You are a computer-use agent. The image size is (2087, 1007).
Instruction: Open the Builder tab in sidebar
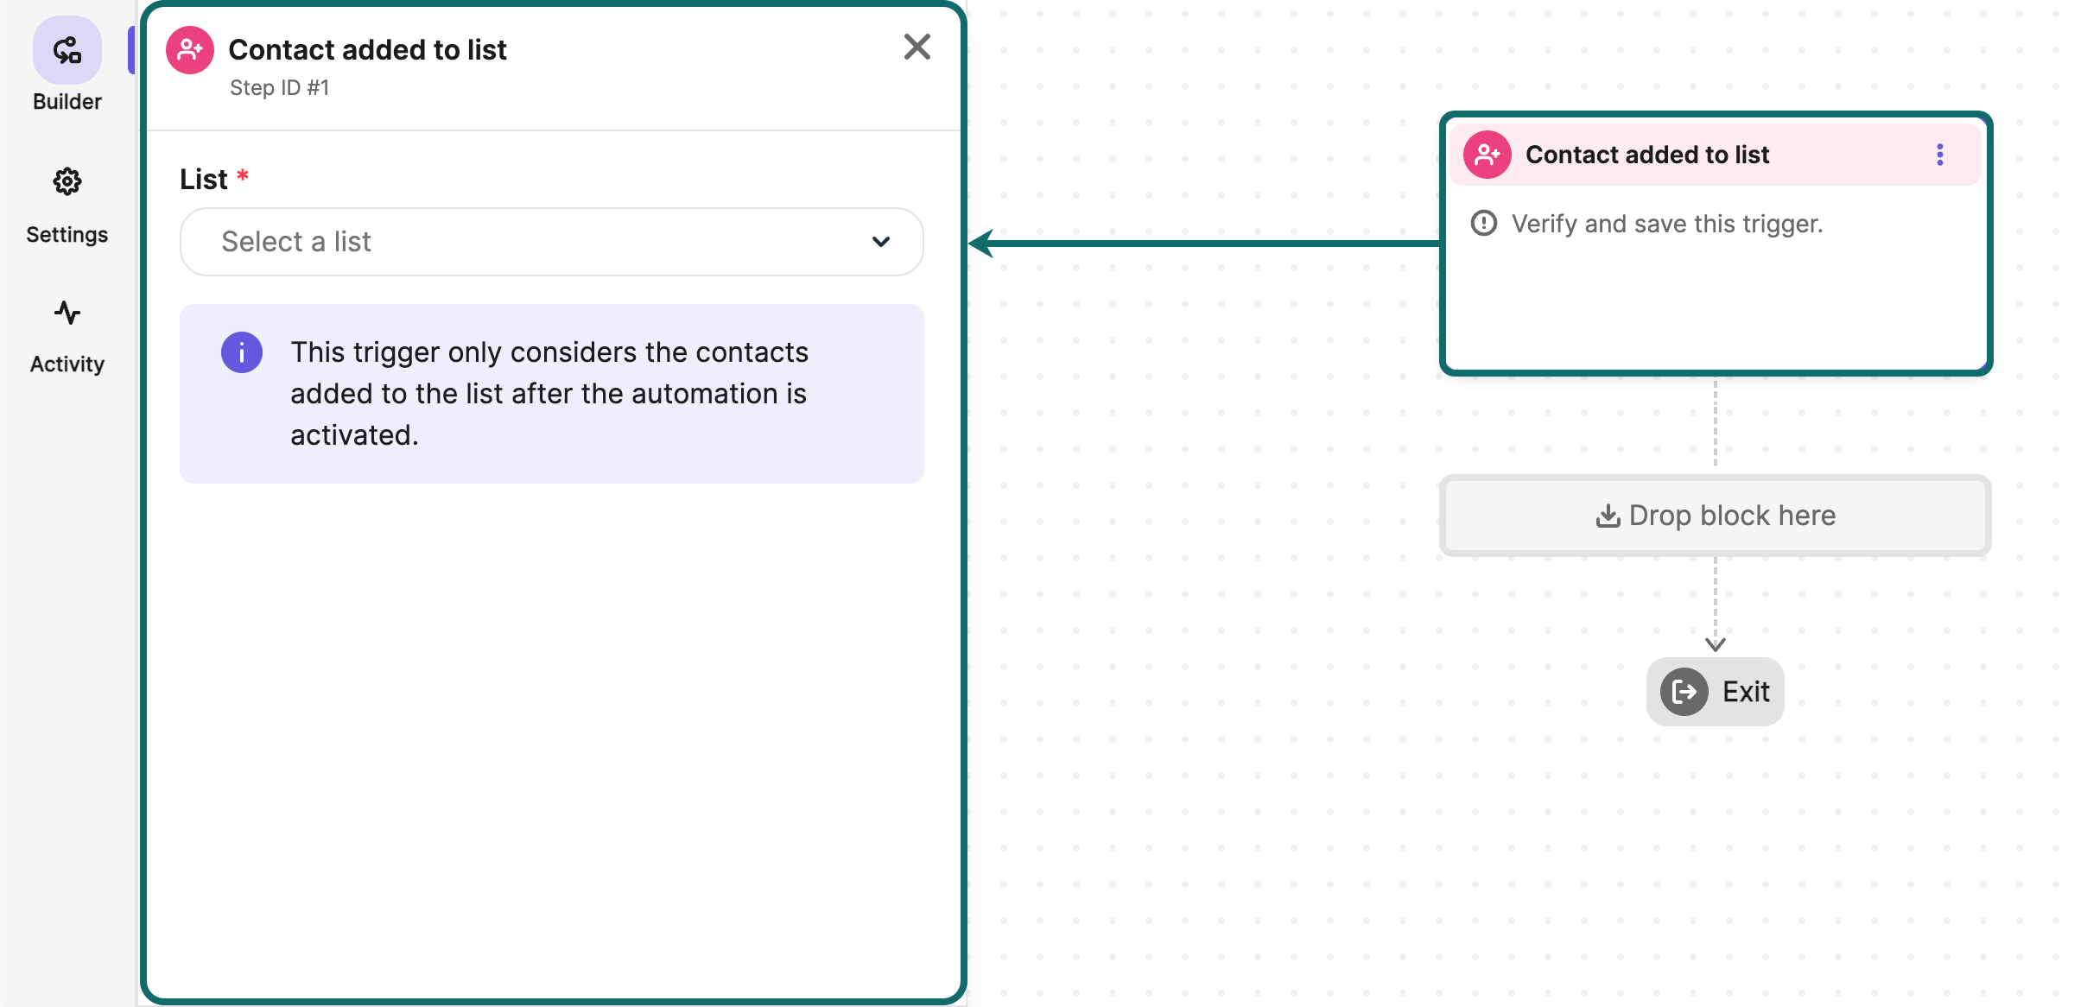(67, 66)
